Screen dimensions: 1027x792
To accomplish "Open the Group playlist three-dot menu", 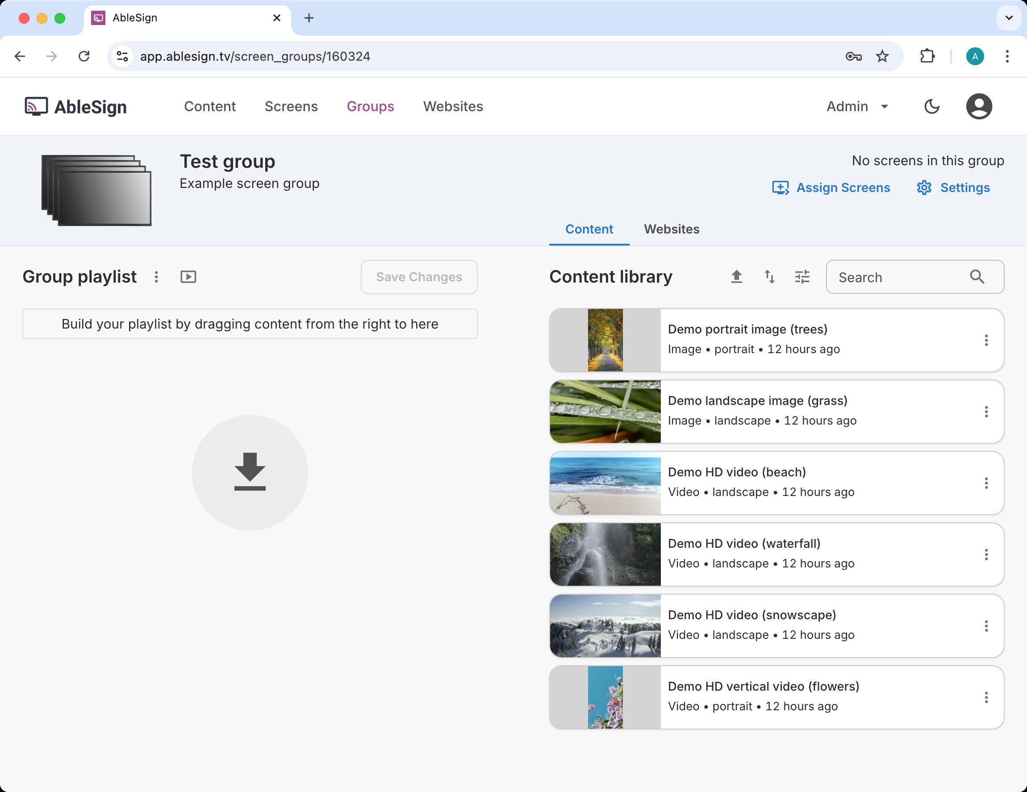I will pyautogui.click(x=156, y=277).
